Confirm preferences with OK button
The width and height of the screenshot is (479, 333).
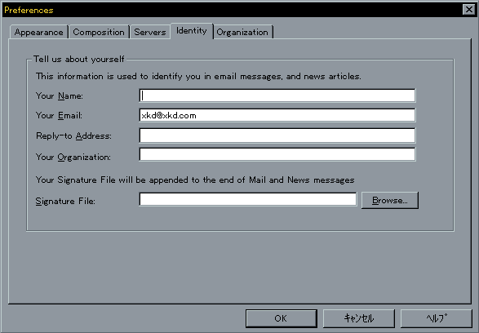click(x=281, y=318)
